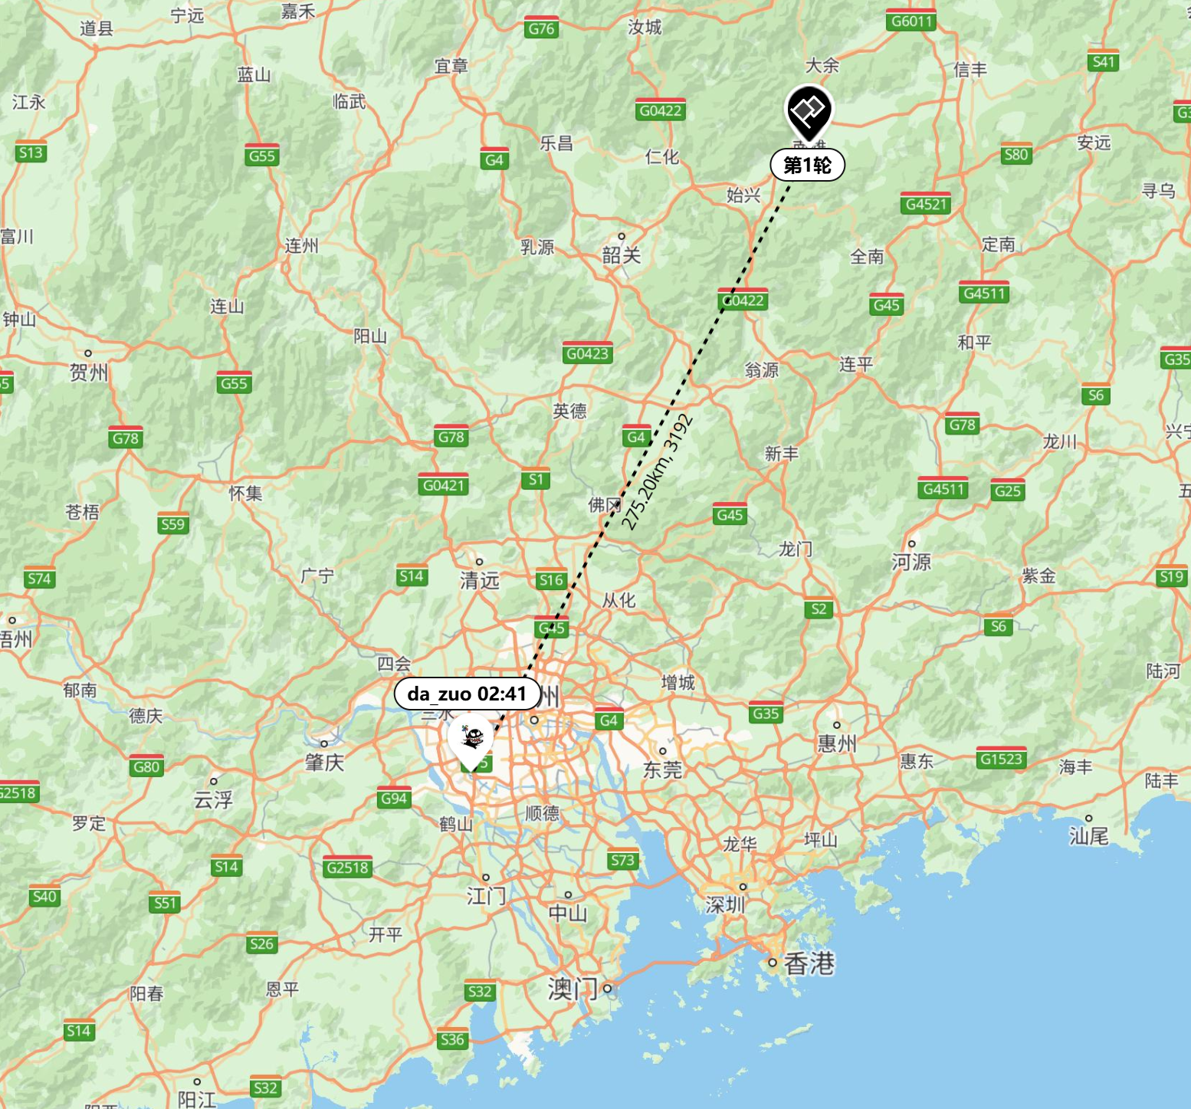Select the G6011 highway shield icon
This screenshot has width=1191, height=1109.
click(x=911, y=21)
